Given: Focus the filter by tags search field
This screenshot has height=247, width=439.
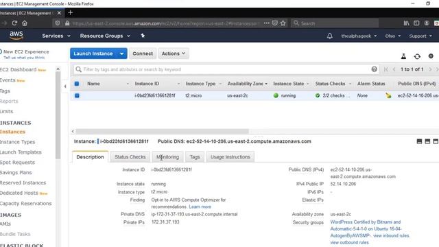Looking at the screenshot, I should (x=226, y=69).
